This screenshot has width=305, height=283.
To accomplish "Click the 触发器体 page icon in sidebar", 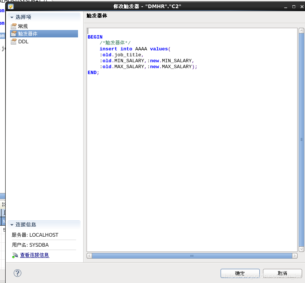I will point(14,34).
